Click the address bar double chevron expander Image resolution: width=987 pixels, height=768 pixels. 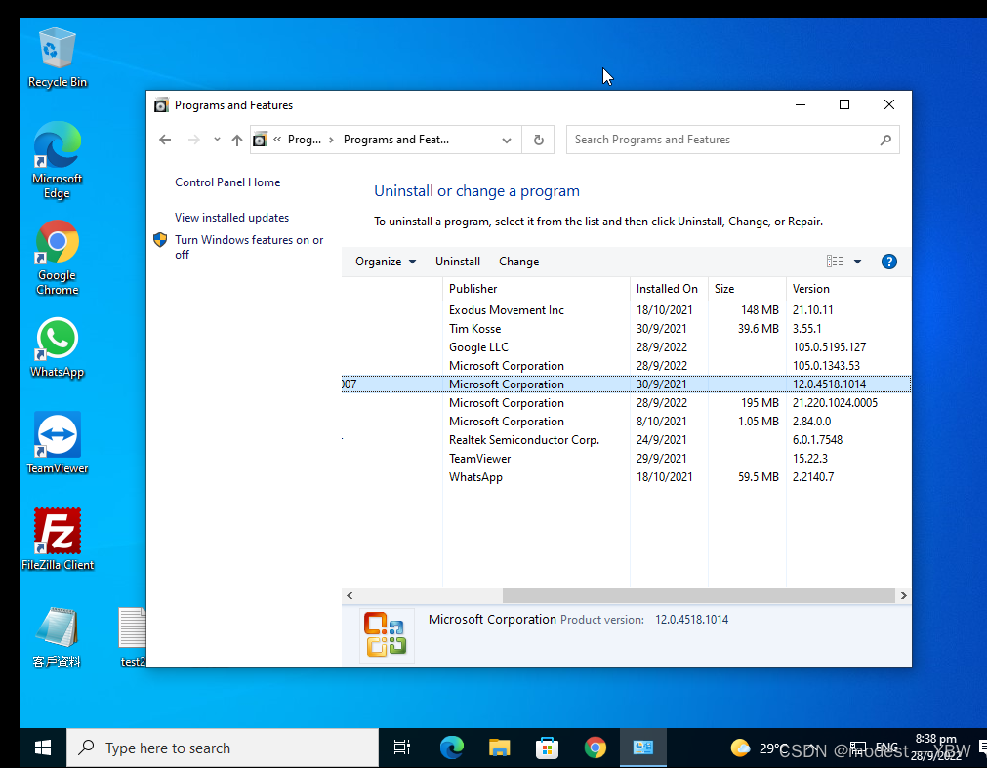277,140
